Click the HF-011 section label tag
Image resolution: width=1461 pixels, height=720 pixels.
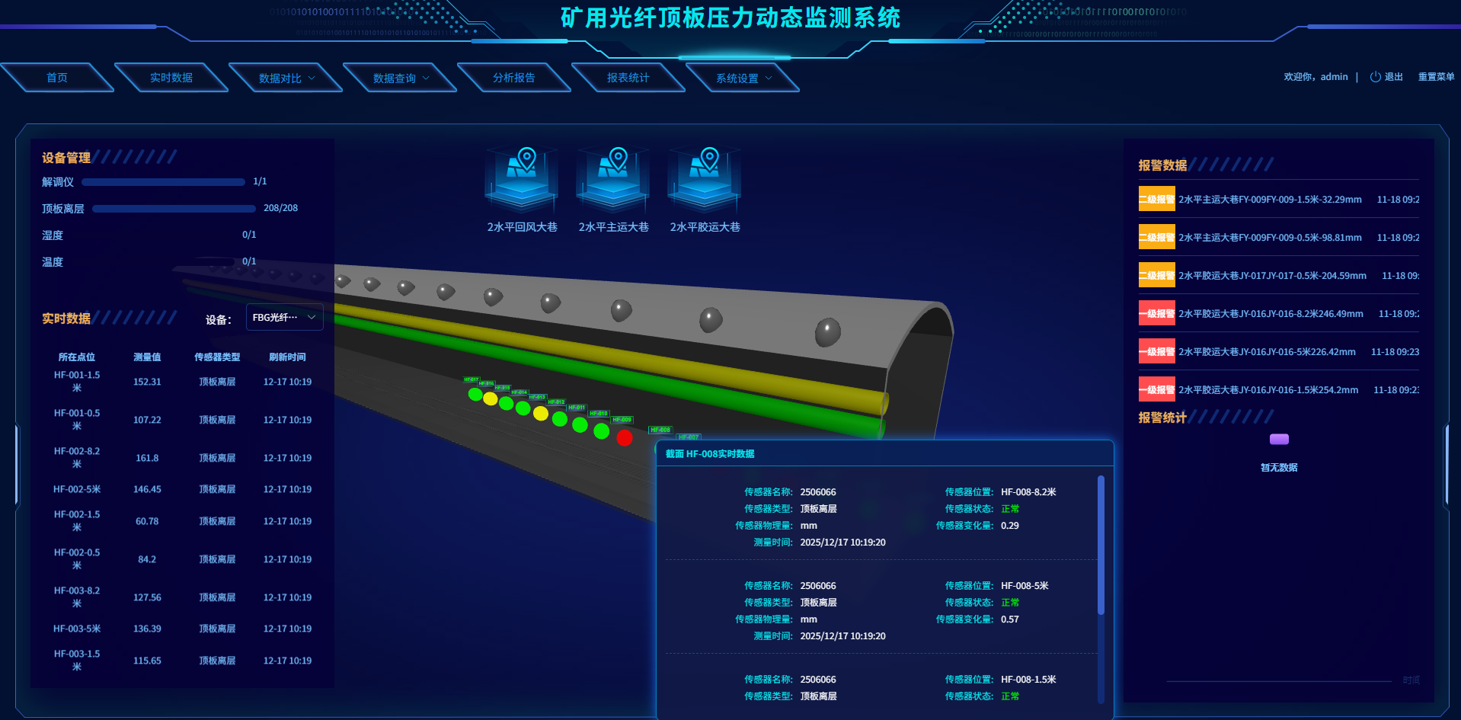click(577, 408)
